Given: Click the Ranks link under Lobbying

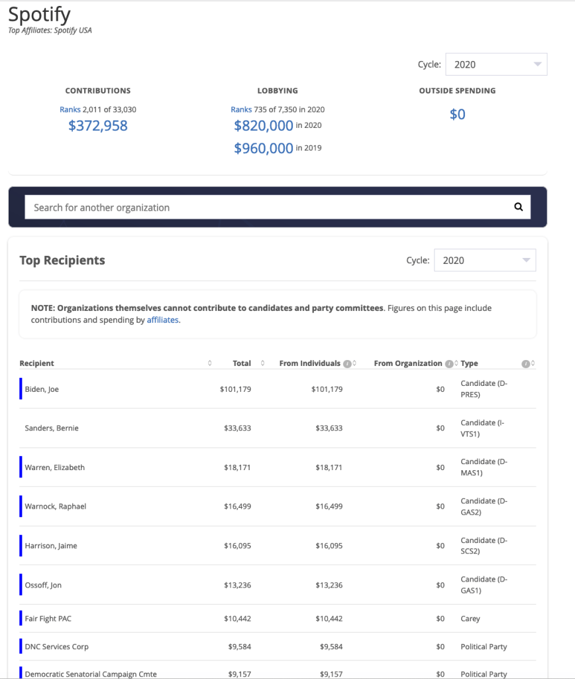Looking at the screenshot, I should coord(241,109).
